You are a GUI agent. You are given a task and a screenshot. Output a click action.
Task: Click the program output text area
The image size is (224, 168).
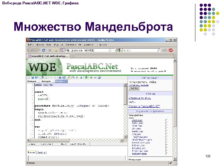click(x=77, y=158)
